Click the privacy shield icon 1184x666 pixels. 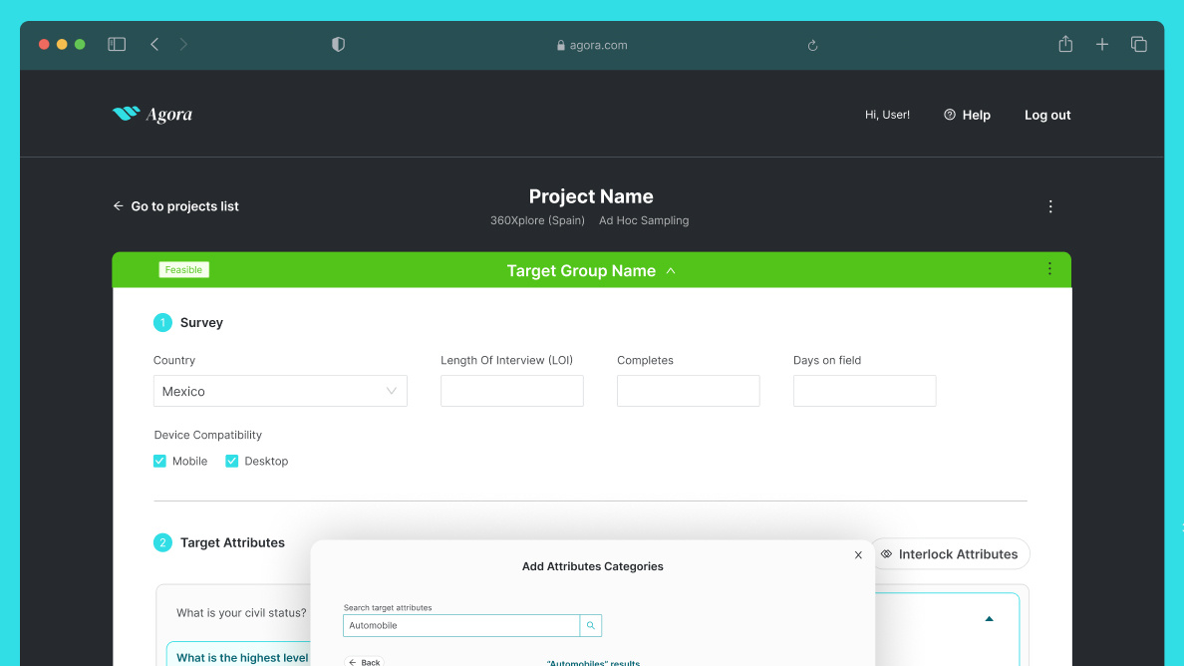338,44
